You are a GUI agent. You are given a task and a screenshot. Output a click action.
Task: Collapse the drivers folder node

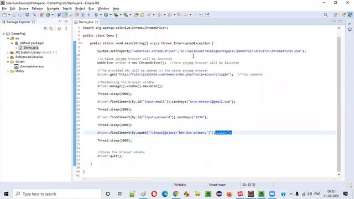click(x=8, y=61)
